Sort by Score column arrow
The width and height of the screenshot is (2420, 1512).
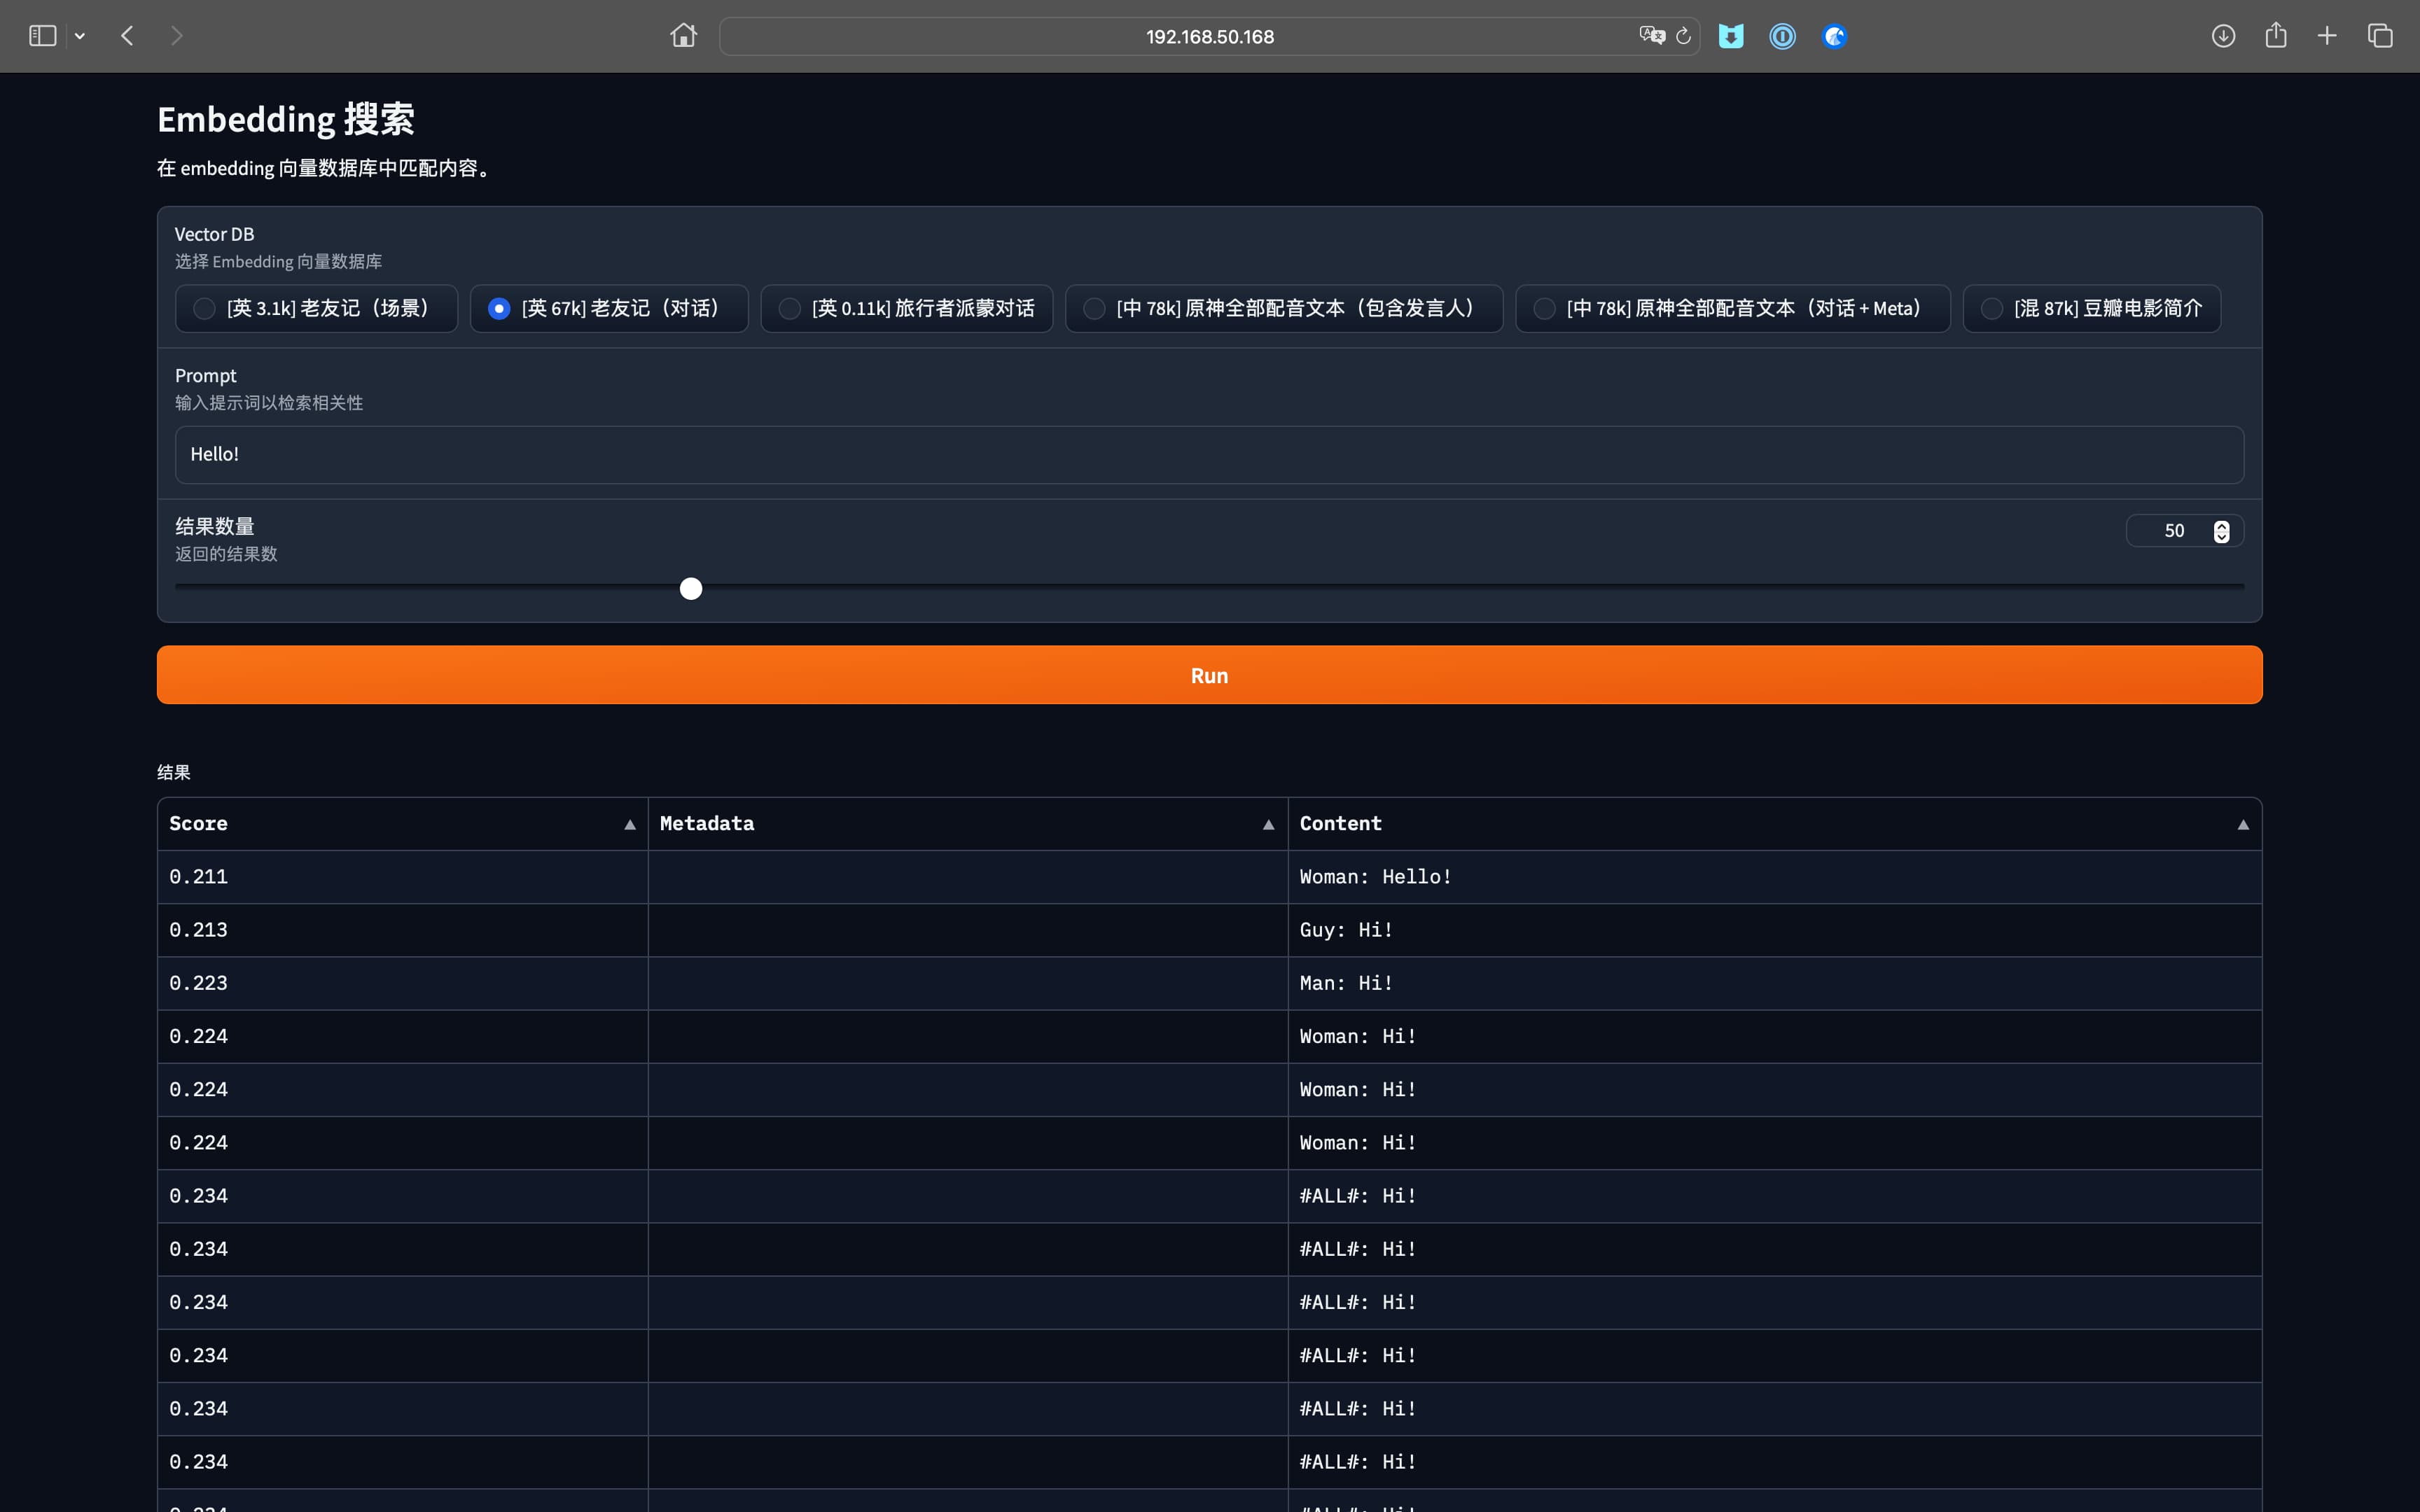630,825
